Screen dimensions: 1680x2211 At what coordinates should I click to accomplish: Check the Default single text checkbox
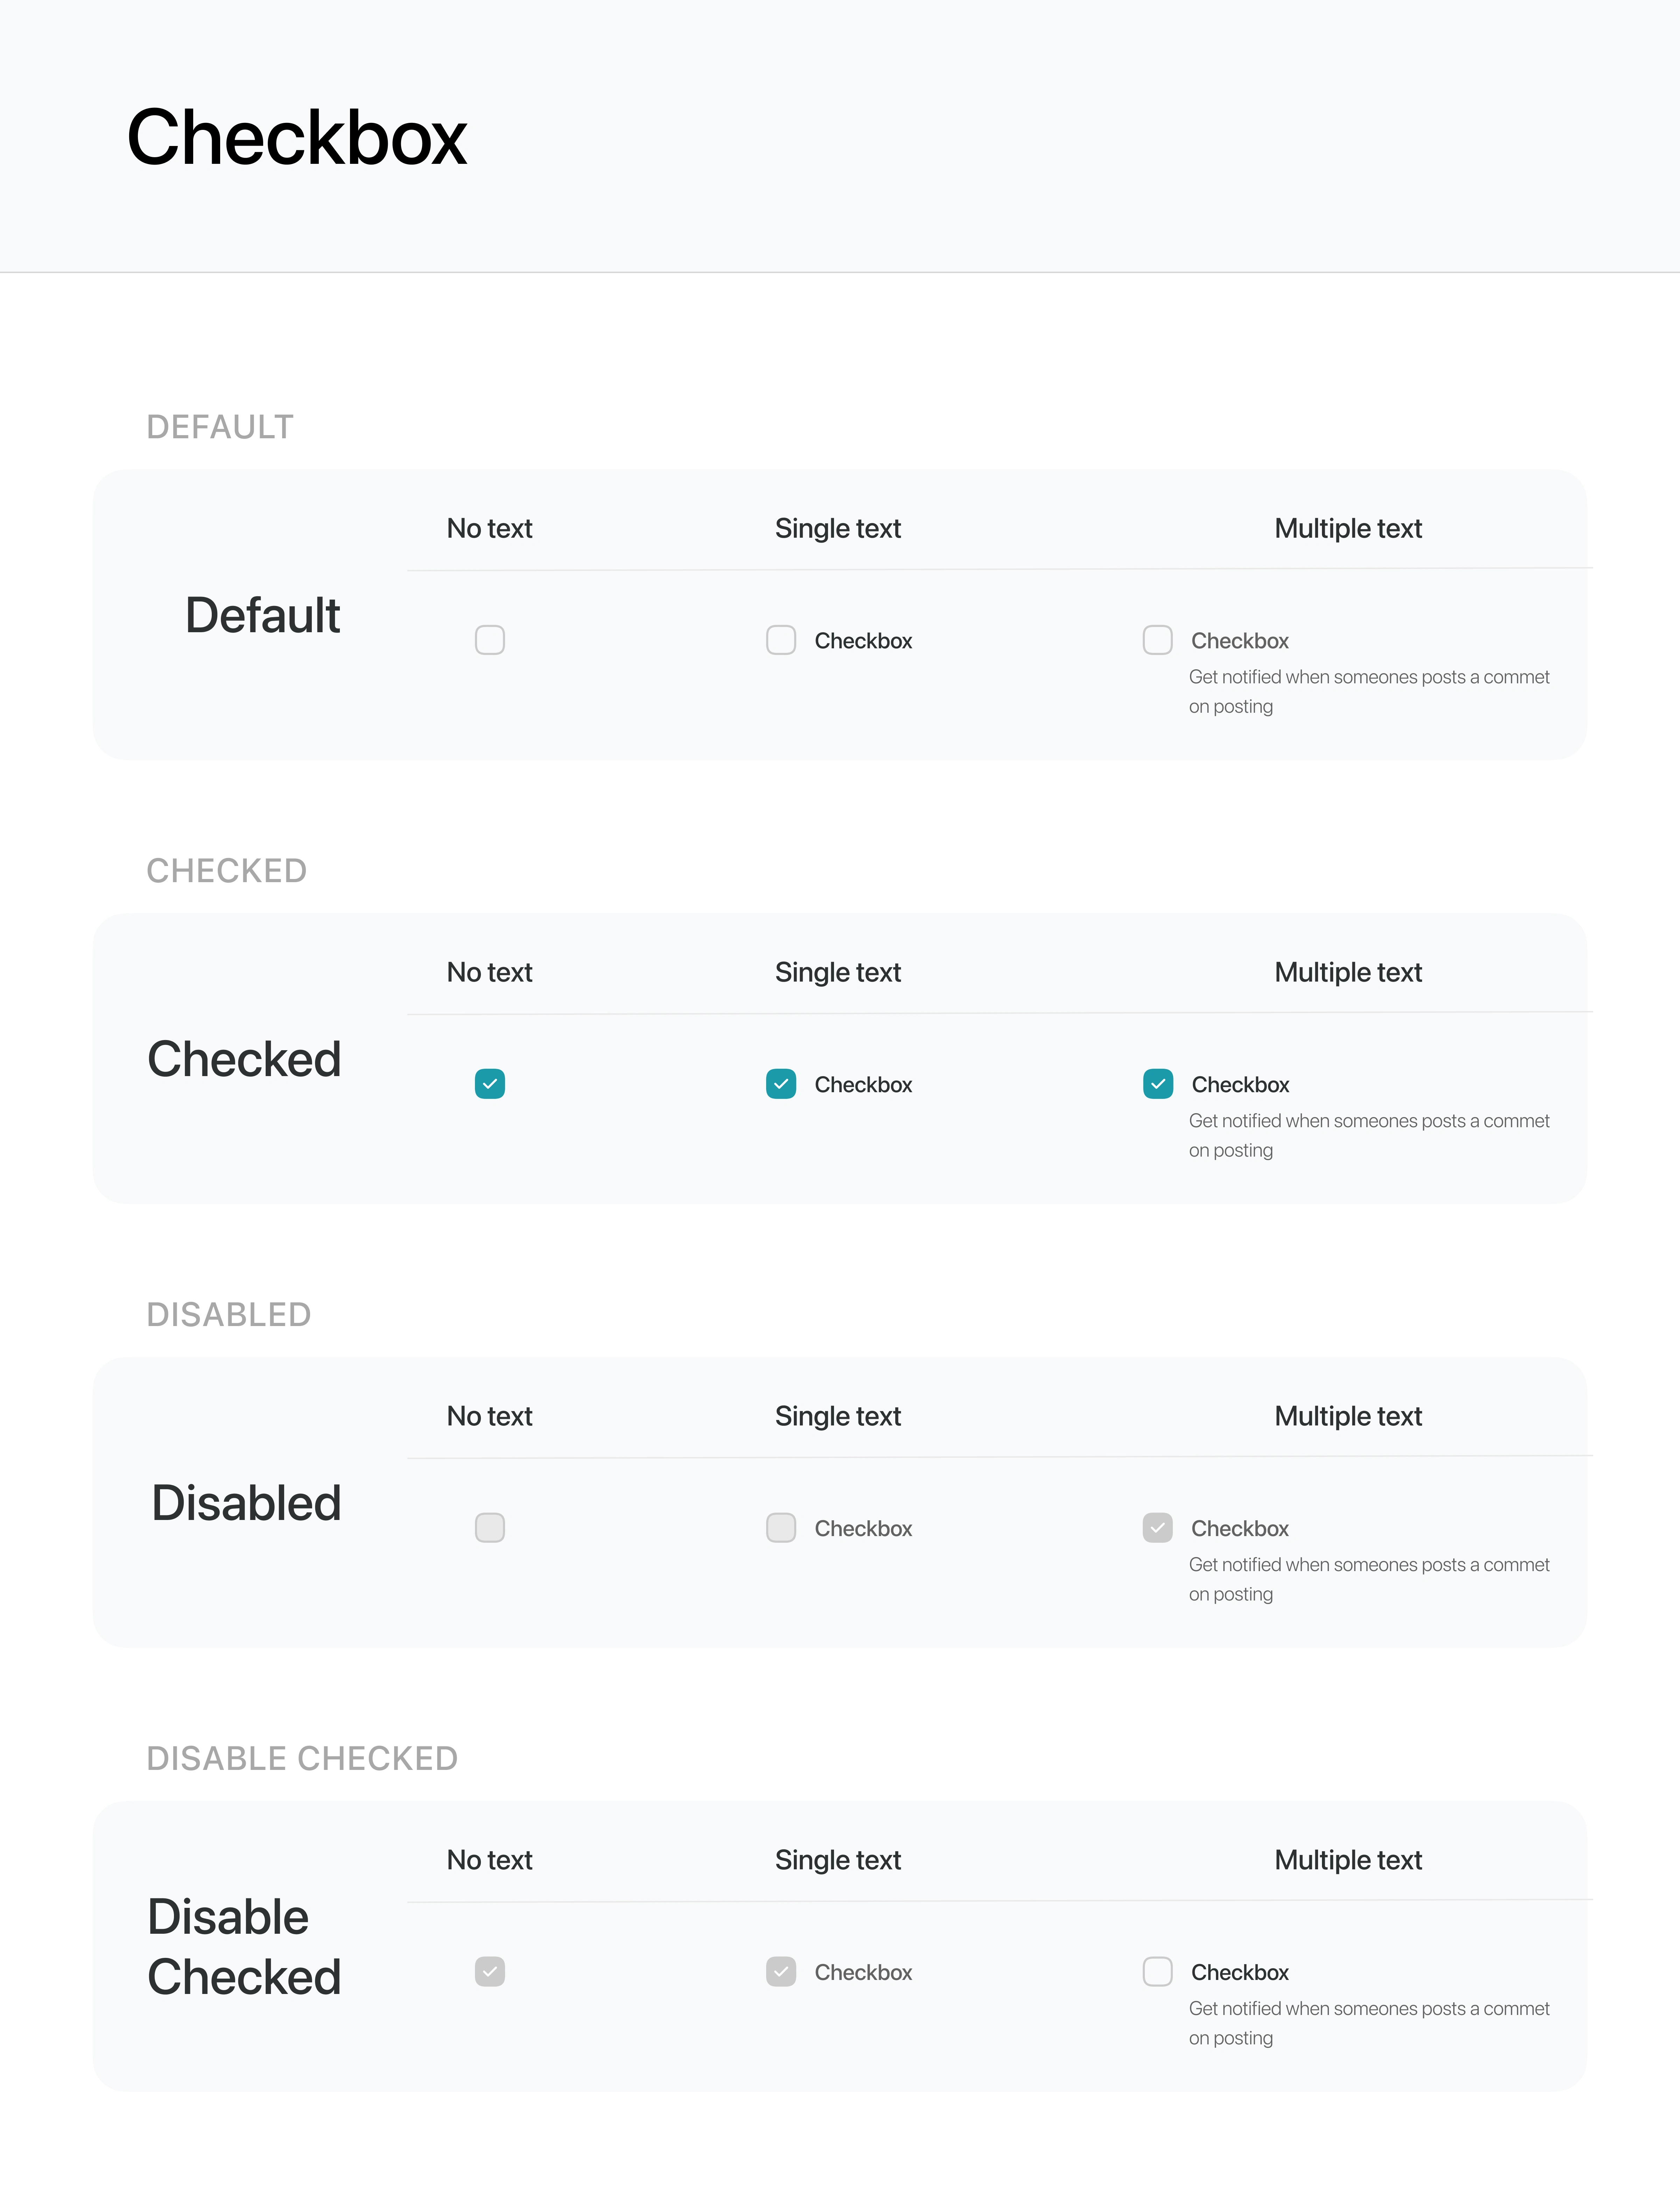pyautogui.click(x=781, y=640)
